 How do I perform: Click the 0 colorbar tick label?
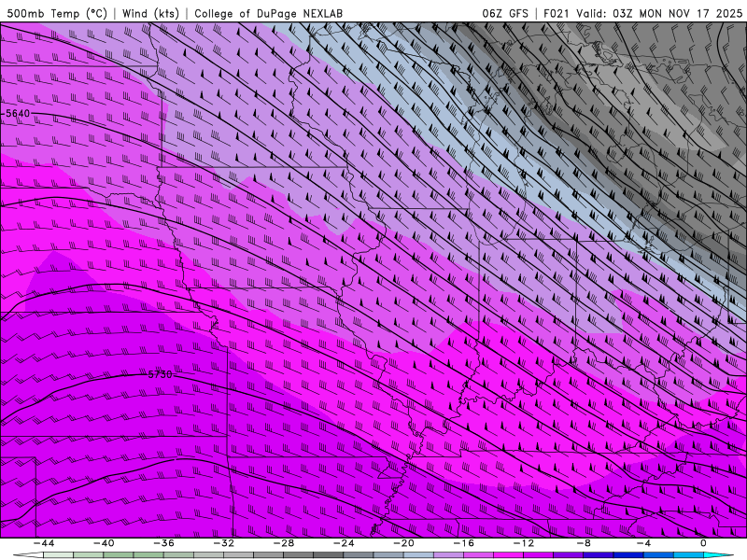[x=703, y=543]
